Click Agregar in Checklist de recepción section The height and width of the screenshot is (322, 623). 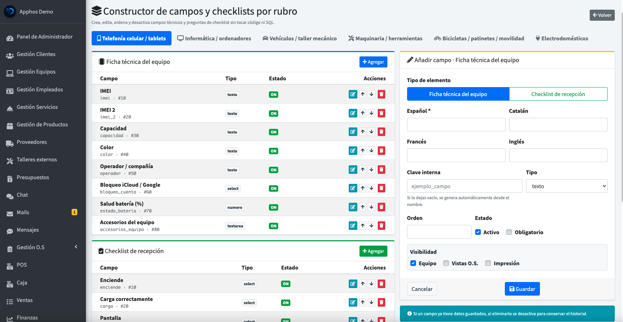[373, 251]
